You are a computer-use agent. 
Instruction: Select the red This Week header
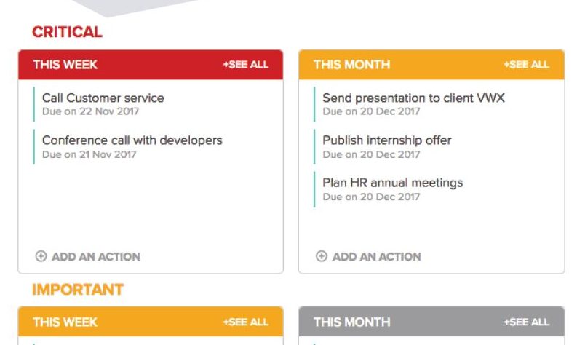[x=151, y=65]
